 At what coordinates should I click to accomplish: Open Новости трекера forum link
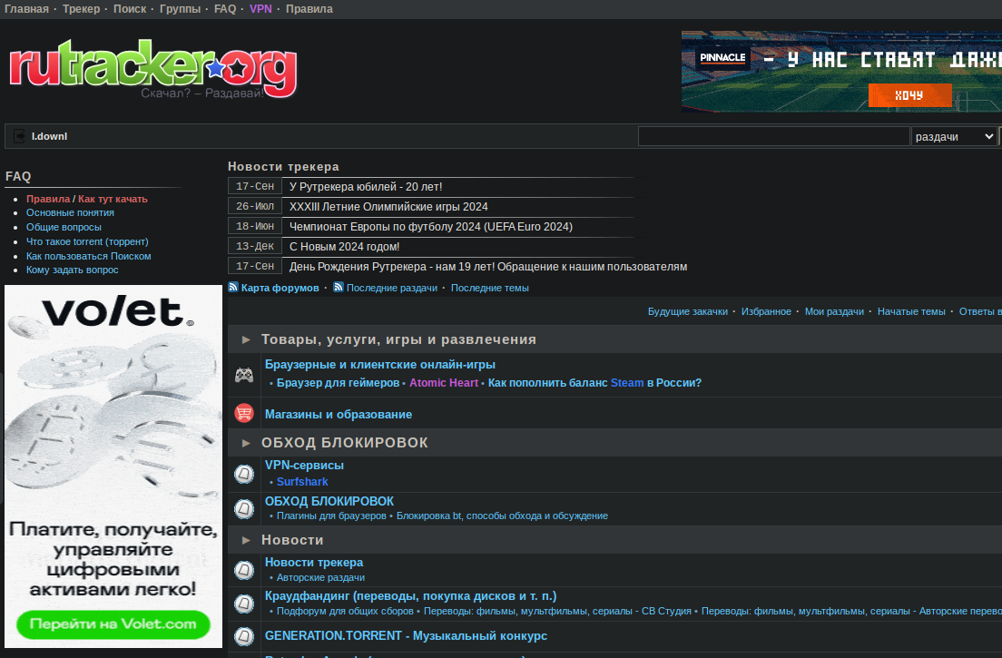tap(314, 563)
